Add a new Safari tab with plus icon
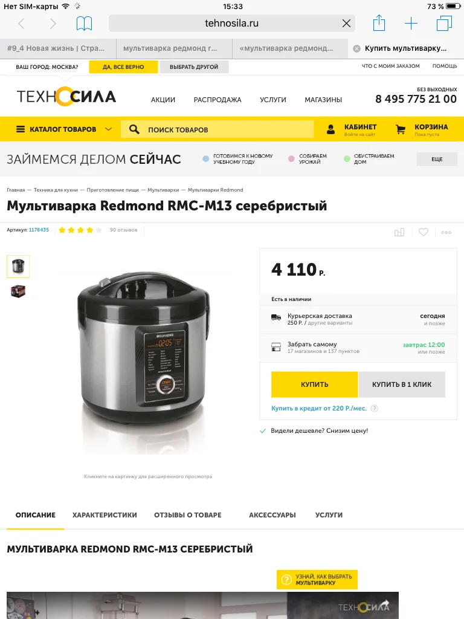Screen dimensions: 464x619 [x=411, y=24]
